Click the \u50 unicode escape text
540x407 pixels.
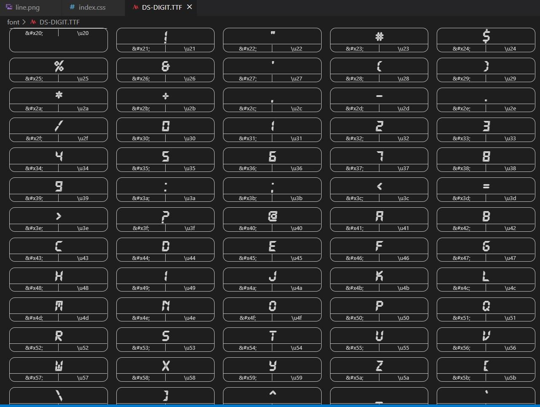pyautogui.click(x=403, y=318)
